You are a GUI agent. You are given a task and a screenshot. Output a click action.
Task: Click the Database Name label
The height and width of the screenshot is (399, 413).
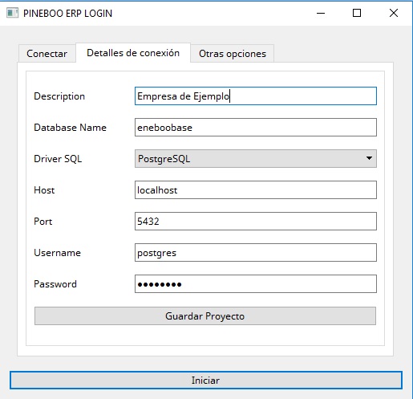tap(70, 128)
